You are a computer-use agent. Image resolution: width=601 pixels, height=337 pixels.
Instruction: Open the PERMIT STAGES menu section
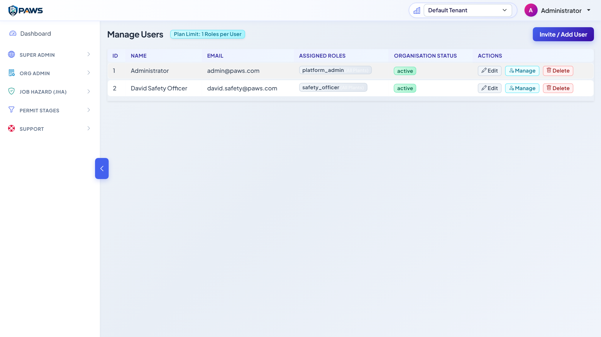pyautogui.click(x=50, y=110)
